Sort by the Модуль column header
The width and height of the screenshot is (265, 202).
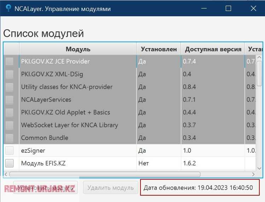(x=78, y=49)
